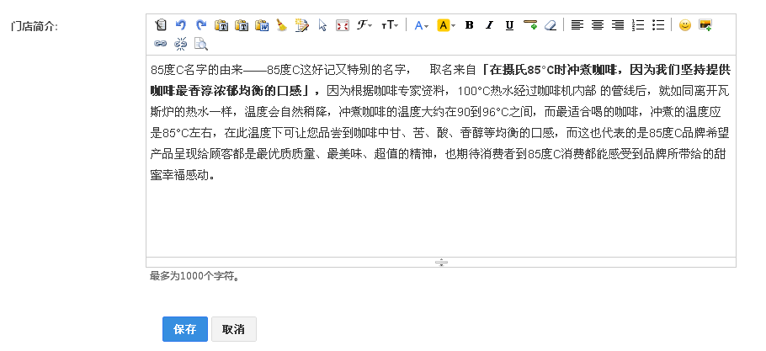Click inside the store introduction text area
The height and width of the screenshot is (351, 766).
tap(441, 156)
